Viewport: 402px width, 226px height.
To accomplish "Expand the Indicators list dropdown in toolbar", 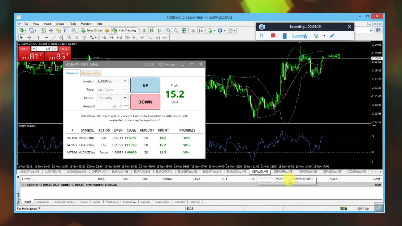I will tap(215, 30).
